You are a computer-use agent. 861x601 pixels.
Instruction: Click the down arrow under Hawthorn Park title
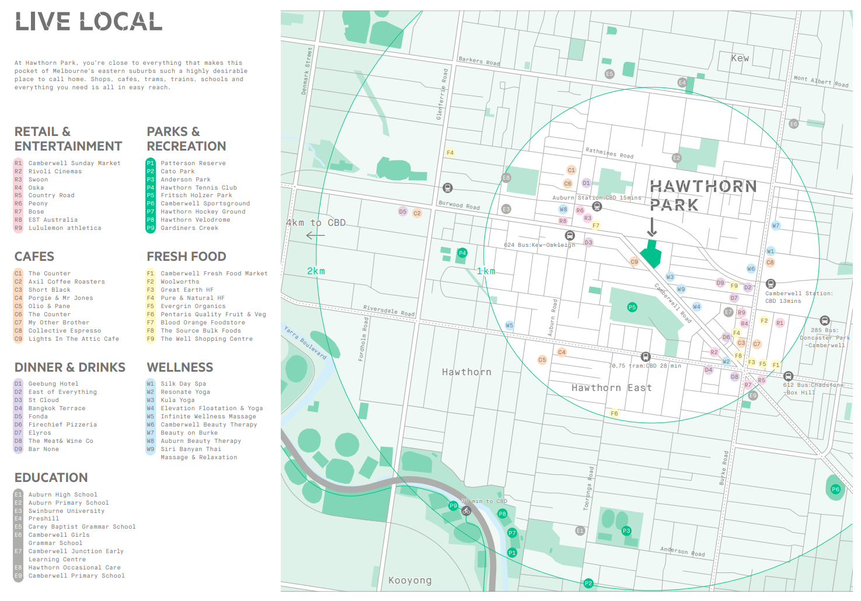652,227
